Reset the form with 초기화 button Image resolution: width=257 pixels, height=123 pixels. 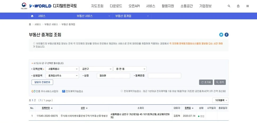206,82
